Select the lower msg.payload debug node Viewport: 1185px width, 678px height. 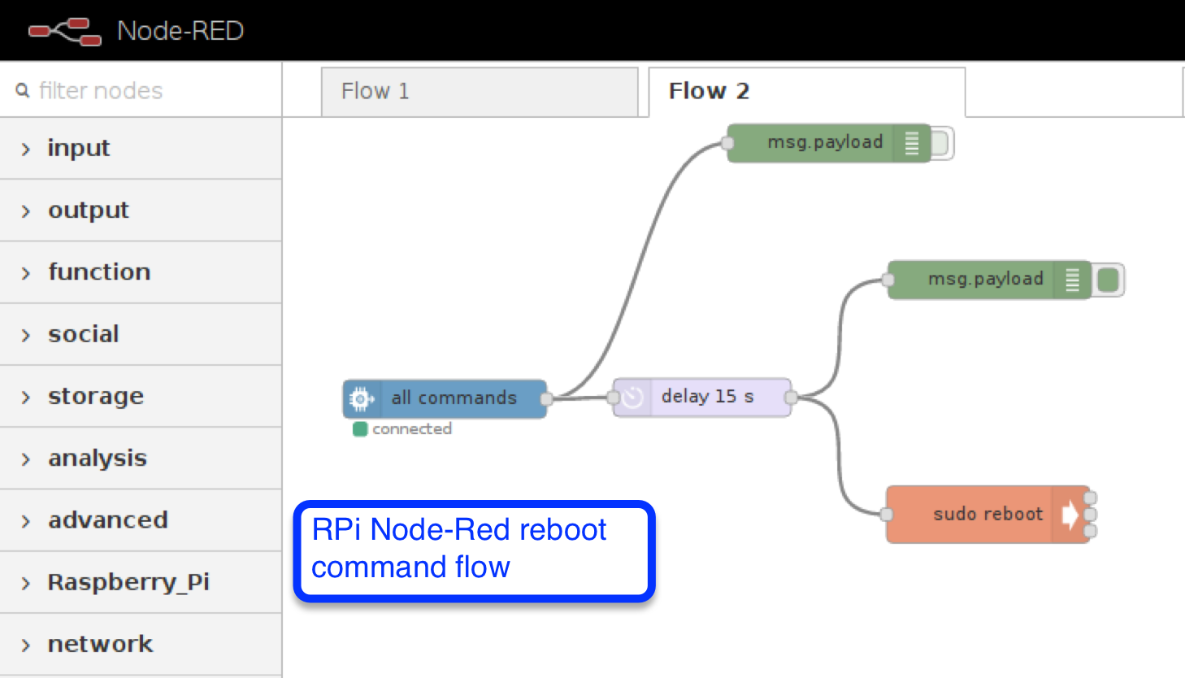(x=989, y=280)
